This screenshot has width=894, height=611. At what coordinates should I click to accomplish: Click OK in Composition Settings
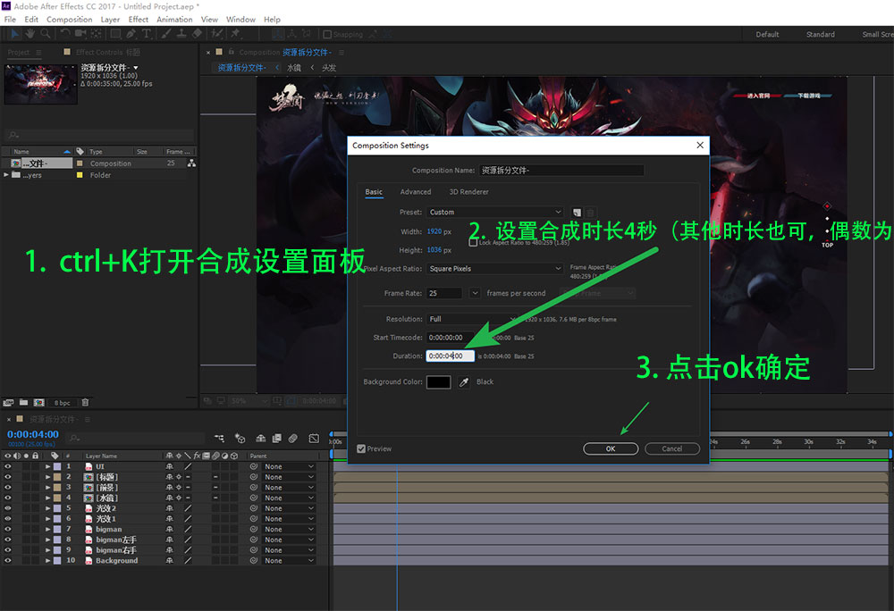coord(611,448)
